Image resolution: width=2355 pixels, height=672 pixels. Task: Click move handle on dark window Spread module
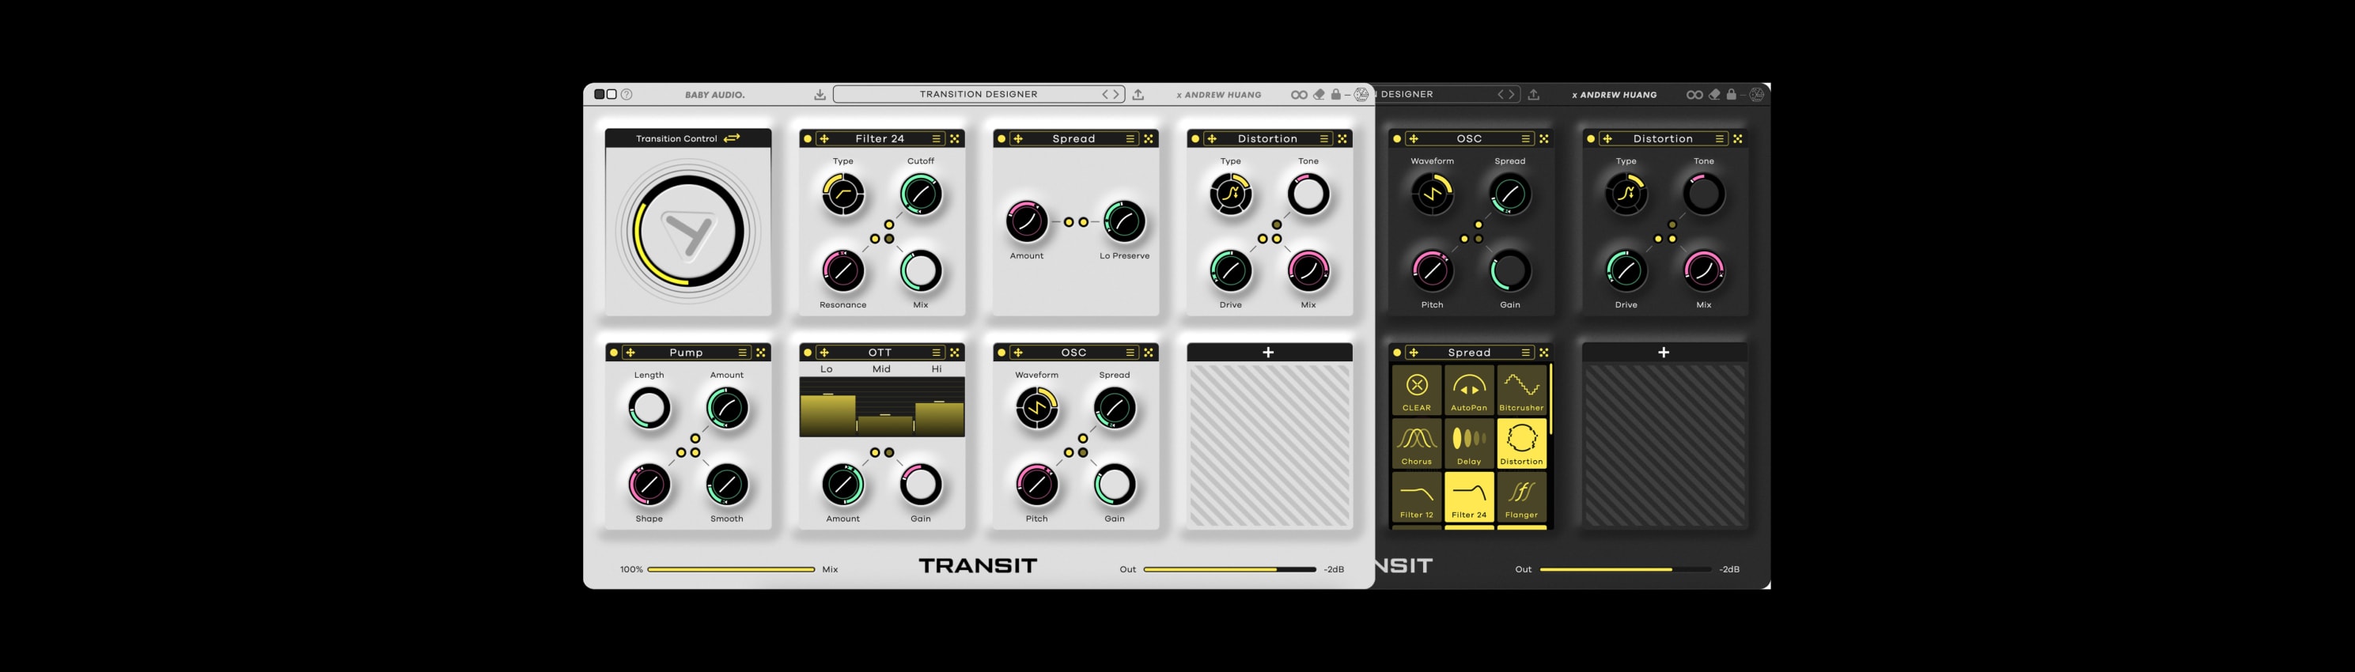tap(1414, 353)
